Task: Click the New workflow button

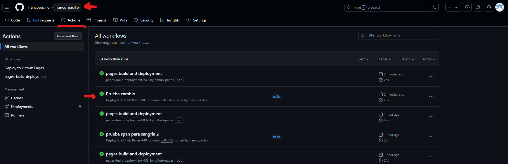Action: coord(68,36)
